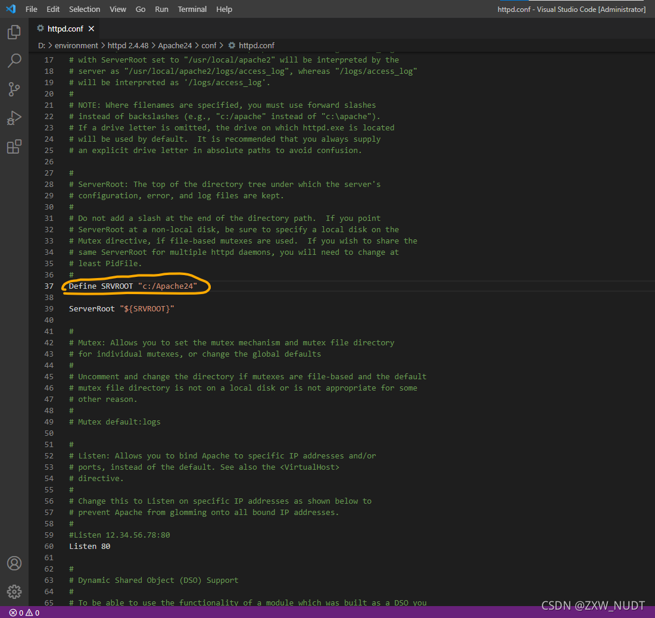Click the gear icon in breadcrumb
This screenshot has height=618, width=655.
point(232,45)
